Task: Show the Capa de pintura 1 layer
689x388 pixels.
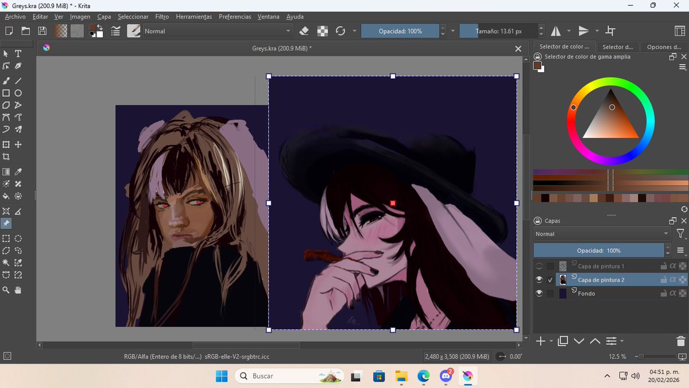Action: pyautogui.click(x=539, y=266)
